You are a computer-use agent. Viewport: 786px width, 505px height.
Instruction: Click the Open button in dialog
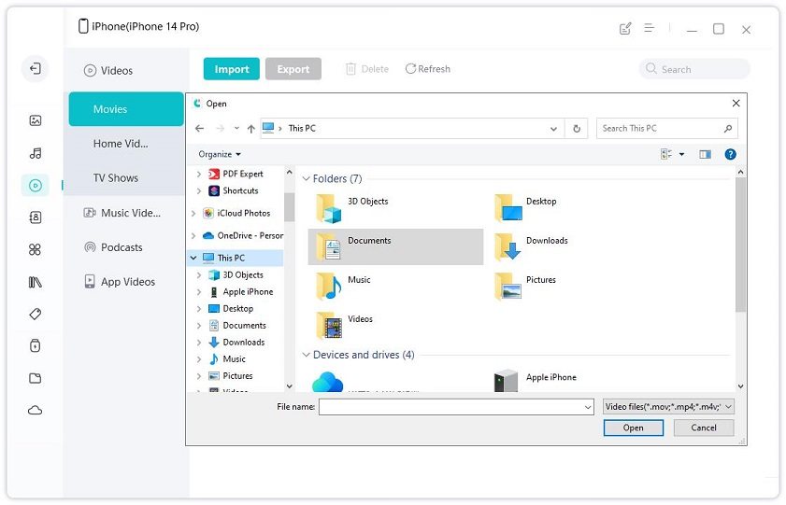point(633,428)
